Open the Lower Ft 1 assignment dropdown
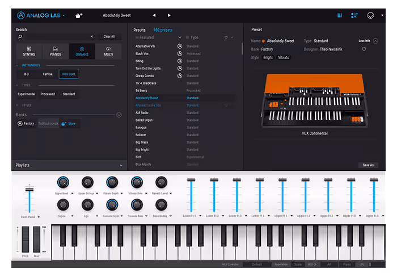Screen dimensions: 397x276 click(x=200, y=216)
